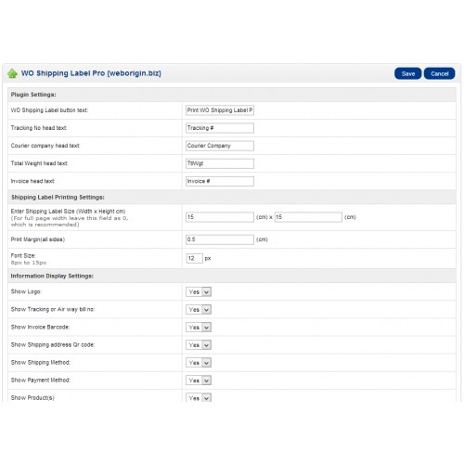Open the Show Payment Method dropdown
The width and height of the screenshot is (464, 464).
click(x=199, y=380)
